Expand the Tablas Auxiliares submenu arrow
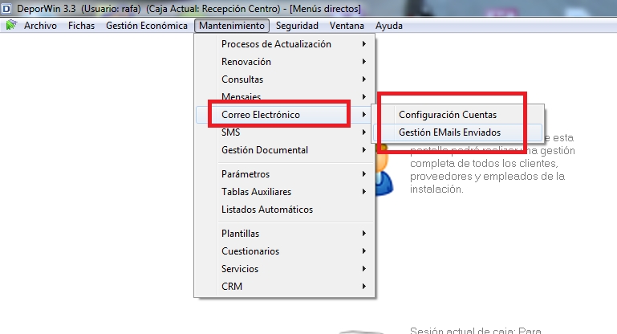The image size is (617, 334). 364,192
